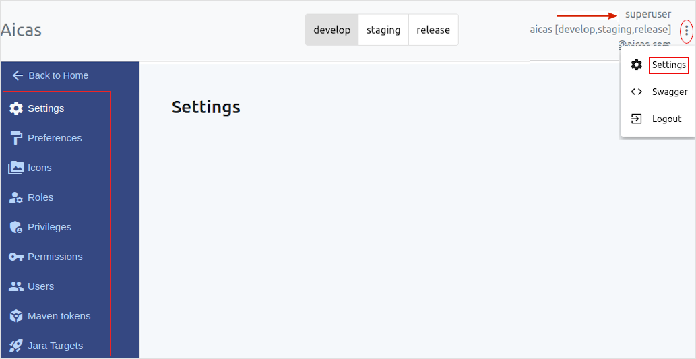Click the Users people icon
696x359 pixels.
[x=16, y=286]
